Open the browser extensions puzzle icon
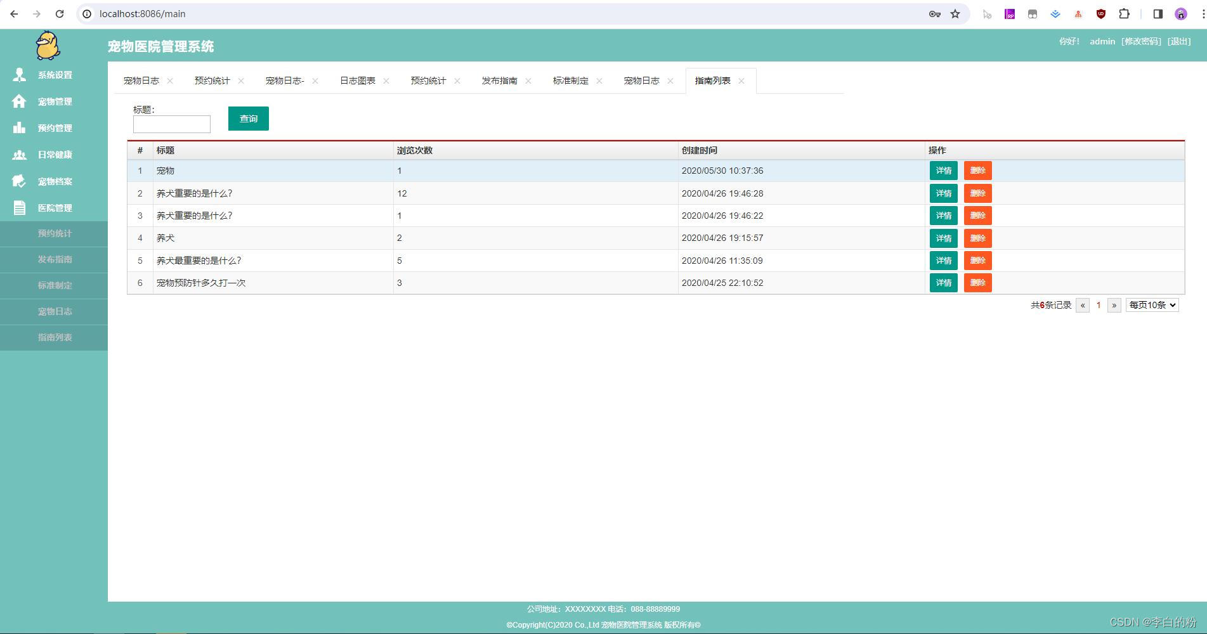 (x=1124, y=14)
